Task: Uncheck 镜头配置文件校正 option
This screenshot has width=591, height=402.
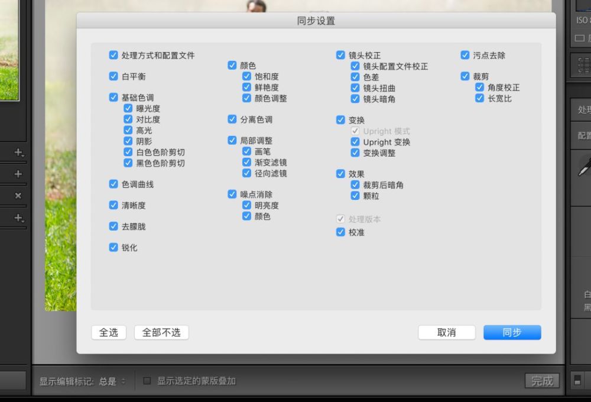Action: coord(355,66)
